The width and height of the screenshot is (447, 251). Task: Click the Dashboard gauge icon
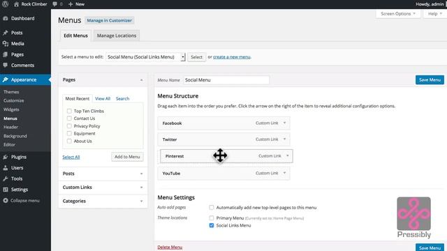6,18
